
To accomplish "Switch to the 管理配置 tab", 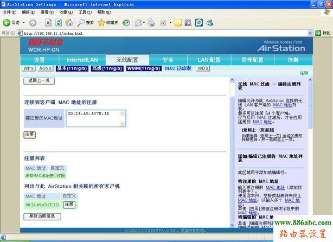I will 253,60.
